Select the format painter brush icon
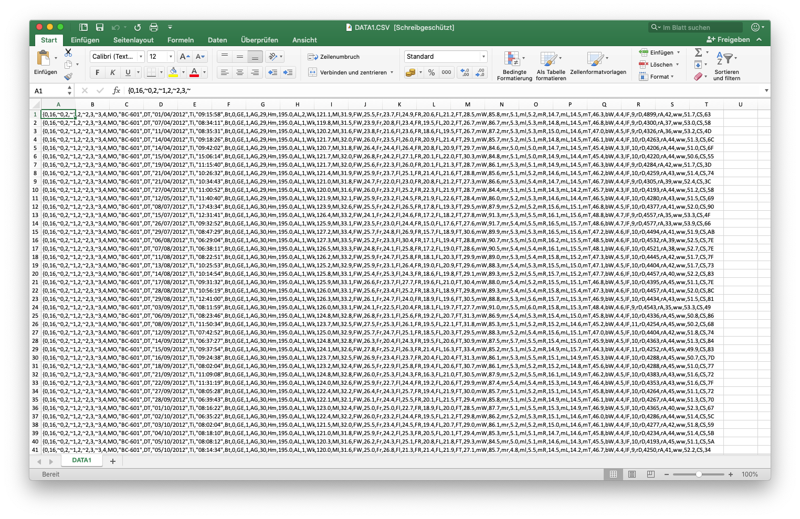 [x=68, y=77]
